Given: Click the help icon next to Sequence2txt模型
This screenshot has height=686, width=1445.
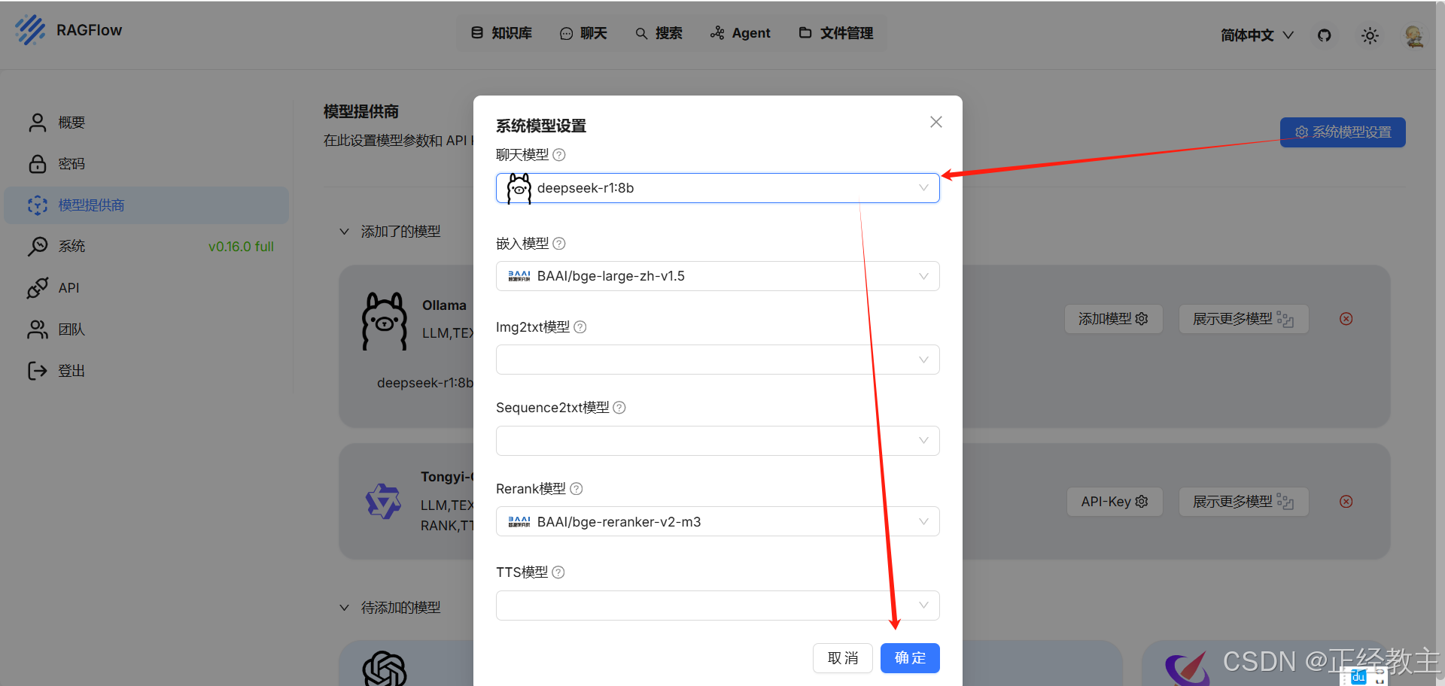Looking at the screenshot, I should [619, 408].
